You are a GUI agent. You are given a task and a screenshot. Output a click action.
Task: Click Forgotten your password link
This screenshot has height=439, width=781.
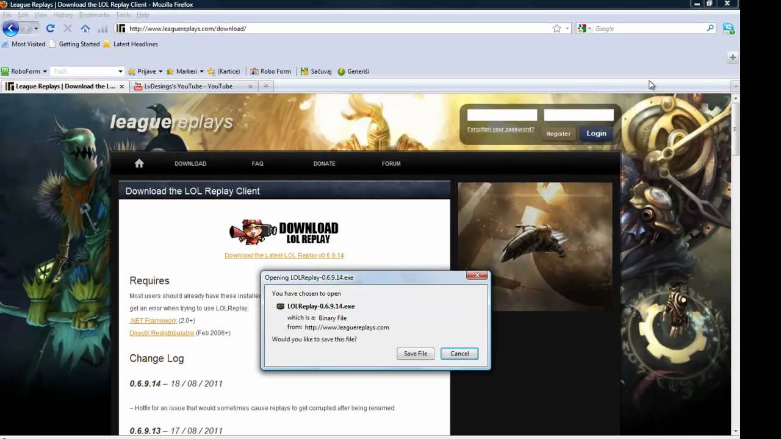(500, 129)
